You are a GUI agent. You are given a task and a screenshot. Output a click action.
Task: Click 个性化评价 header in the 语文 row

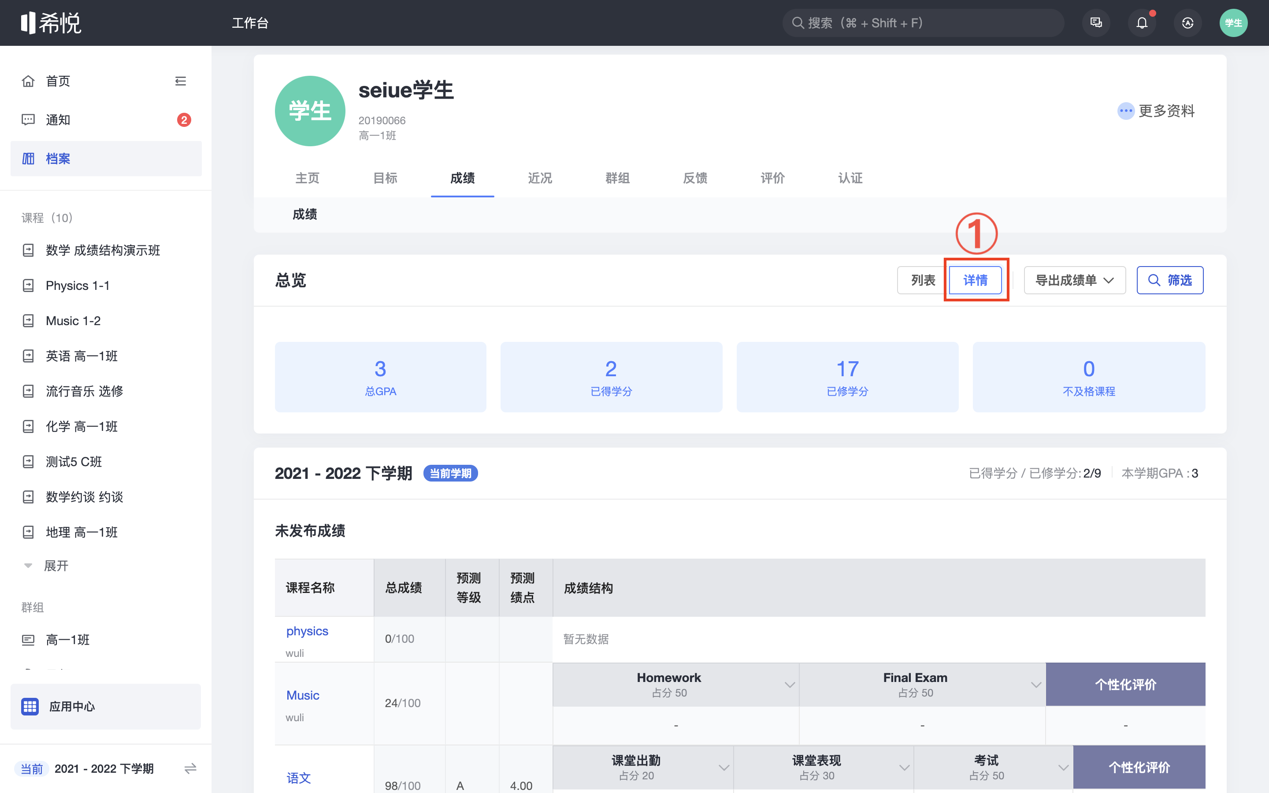click(x=1139, y=767)
